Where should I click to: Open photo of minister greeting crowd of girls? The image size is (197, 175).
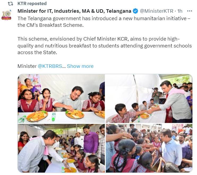point(149,148)
